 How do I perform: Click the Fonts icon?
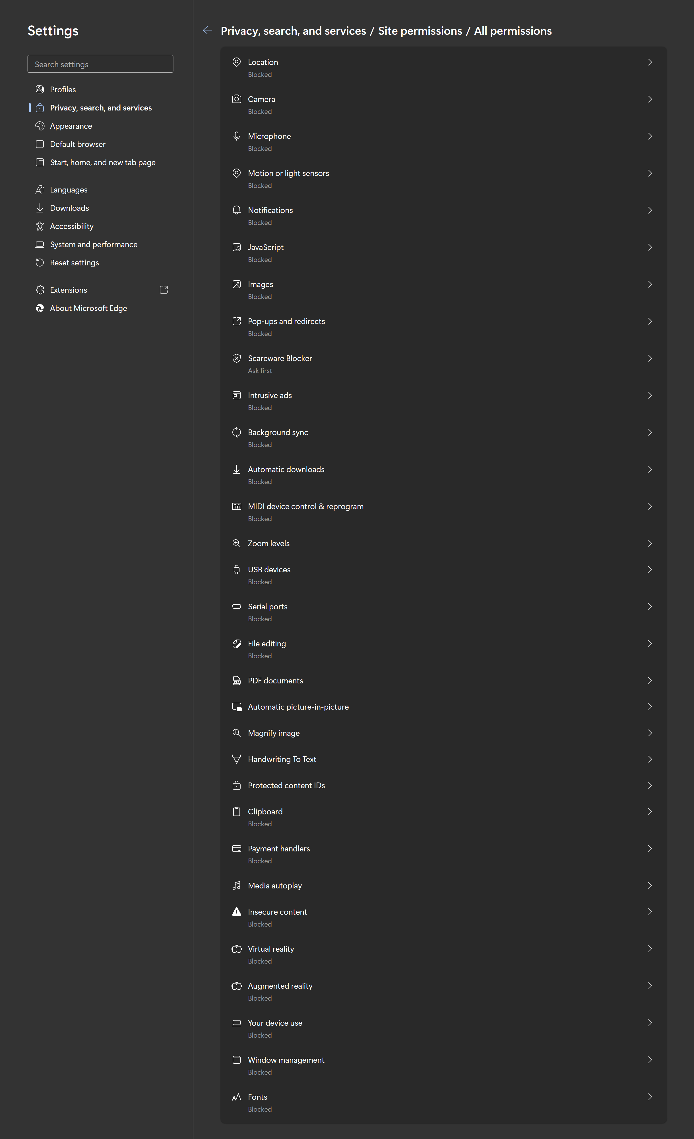tap(236, 1097)
